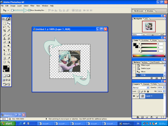Image resolution: width=168 pixels, height=126 pixels.
Task: Select the Type tool
Action: [x=9, y=50]
